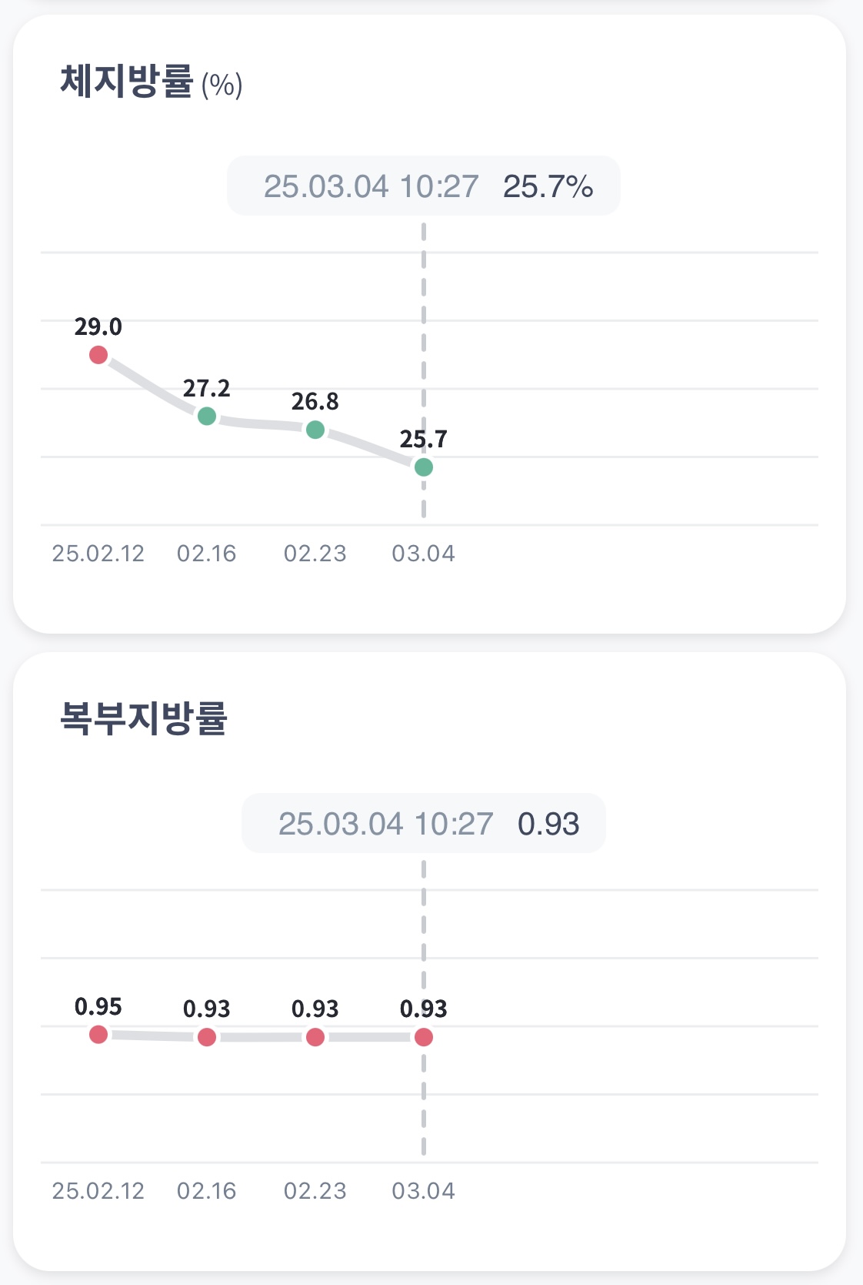This screenshot has height=1285, width=863.
Task: Select the 02.23 point in 복부지방률 chart
Action: click(315, 1037)
